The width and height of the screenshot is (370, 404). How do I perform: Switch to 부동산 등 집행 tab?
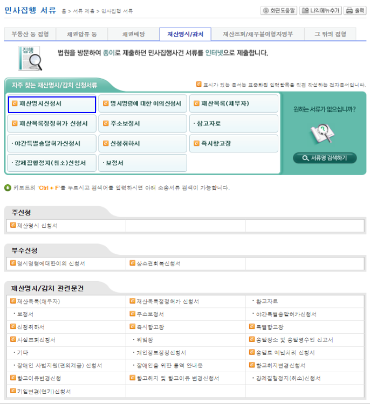point(30,34)
